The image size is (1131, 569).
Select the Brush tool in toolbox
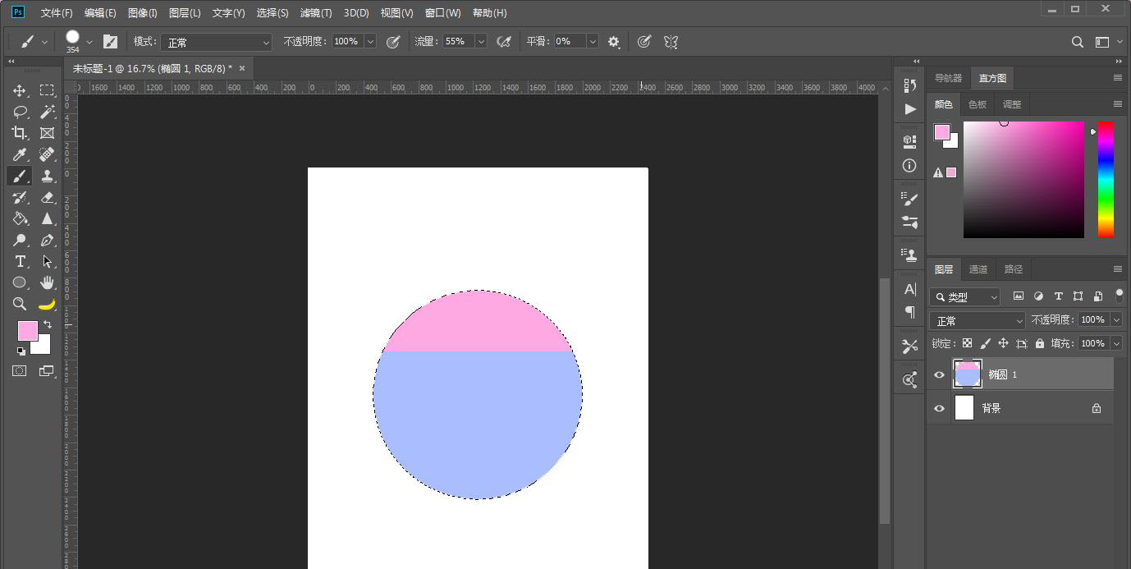pos(20,176)
